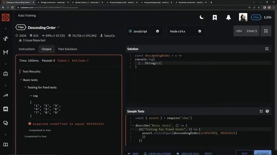Click the 4 kyu rank badge
The width and height of the screenshot is (277, 155).
point(256,17)
